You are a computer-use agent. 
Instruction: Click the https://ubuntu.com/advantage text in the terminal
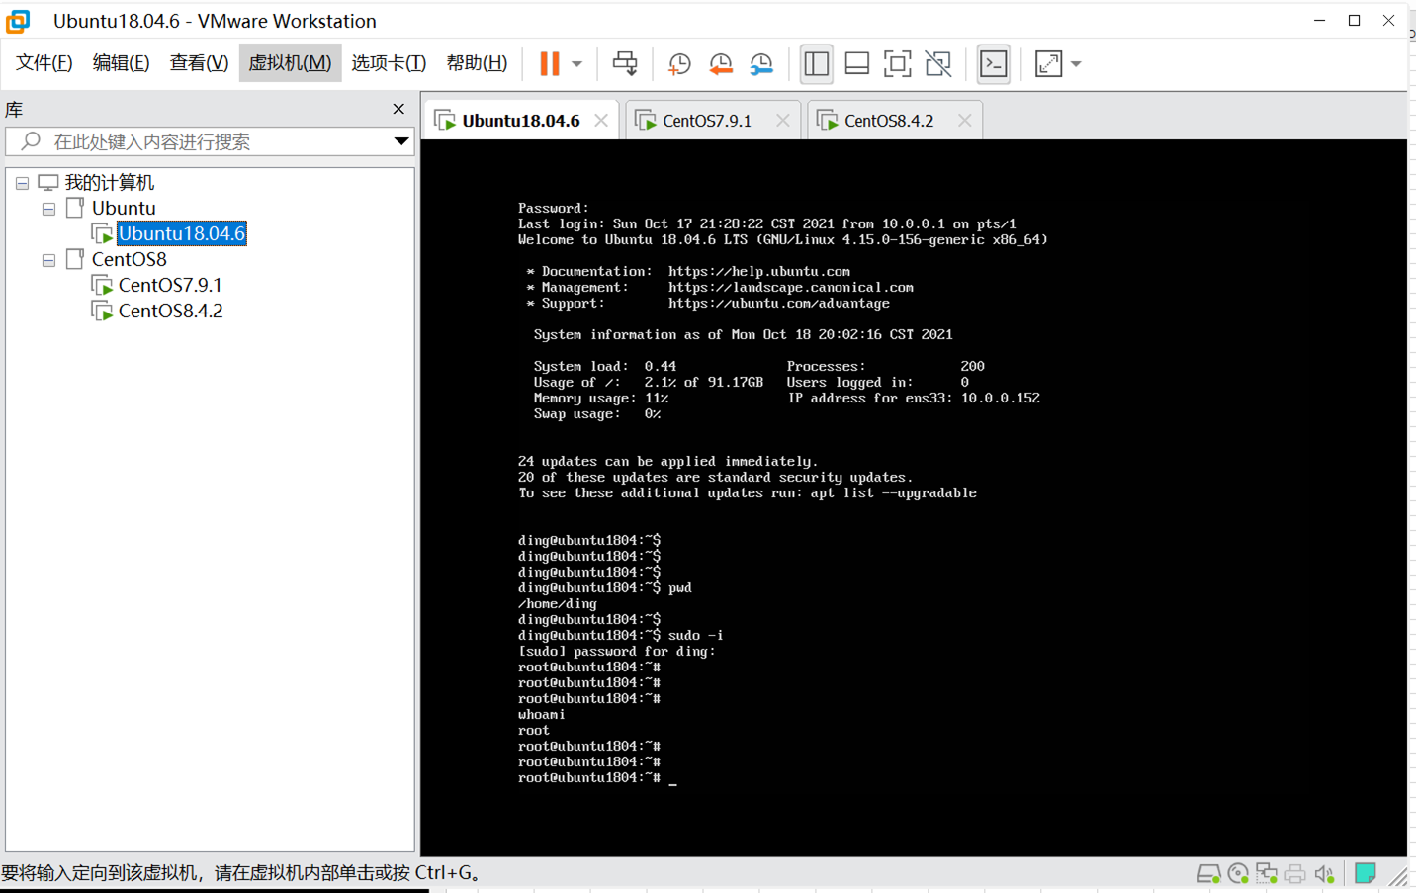pyautogui.click(x=779, y=304)
